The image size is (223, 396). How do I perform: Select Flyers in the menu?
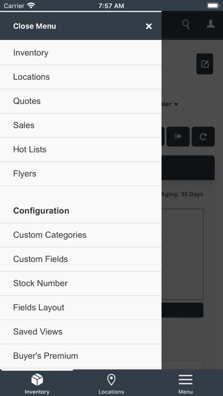click(81, 174)
